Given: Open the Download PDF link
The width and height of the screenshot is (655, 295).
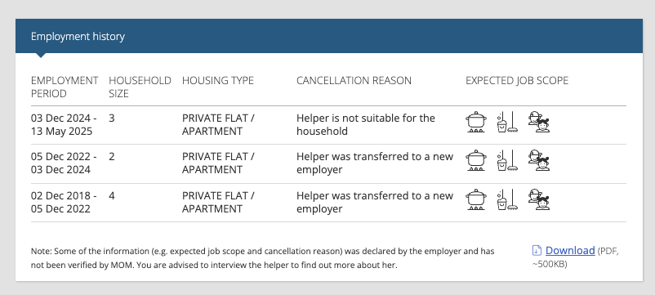Looking at the screenshot, I should 570,250.
